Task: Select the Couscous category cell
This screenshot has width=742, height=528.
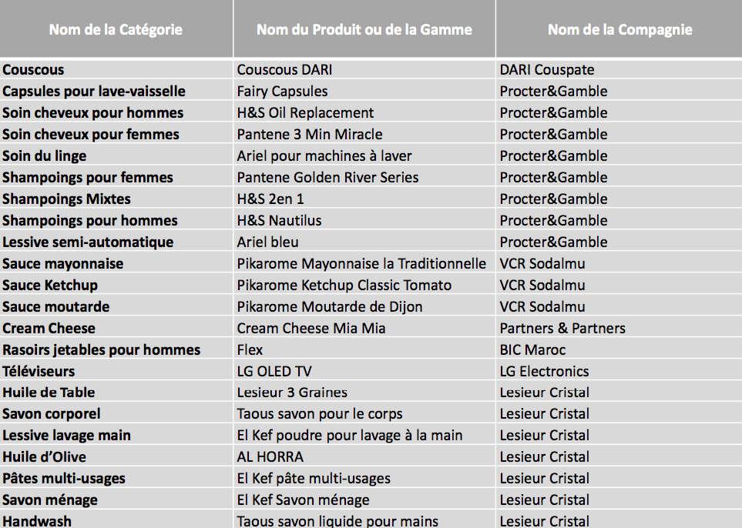Action: (x=116, y=69)
